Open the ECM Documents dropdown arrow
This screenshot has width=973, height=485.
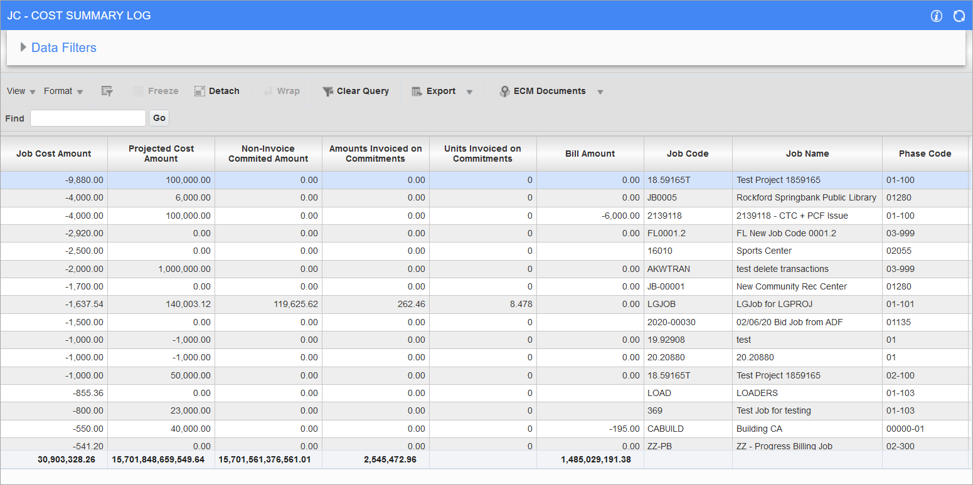point(600,91)
